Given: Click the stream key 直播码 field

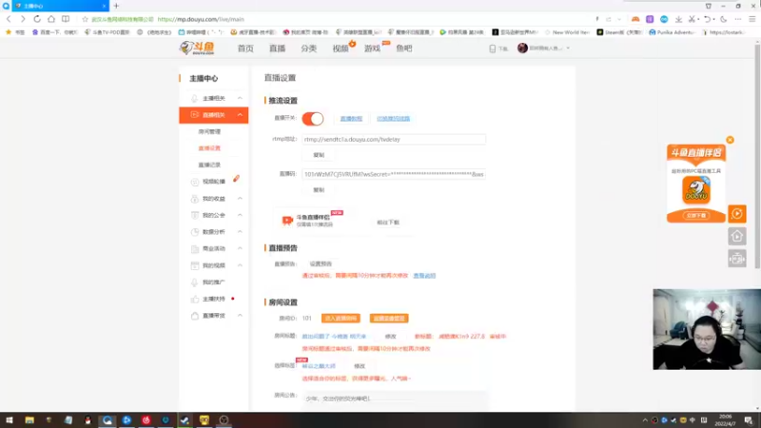Looking at the screenshot, I should pos(394,174).
